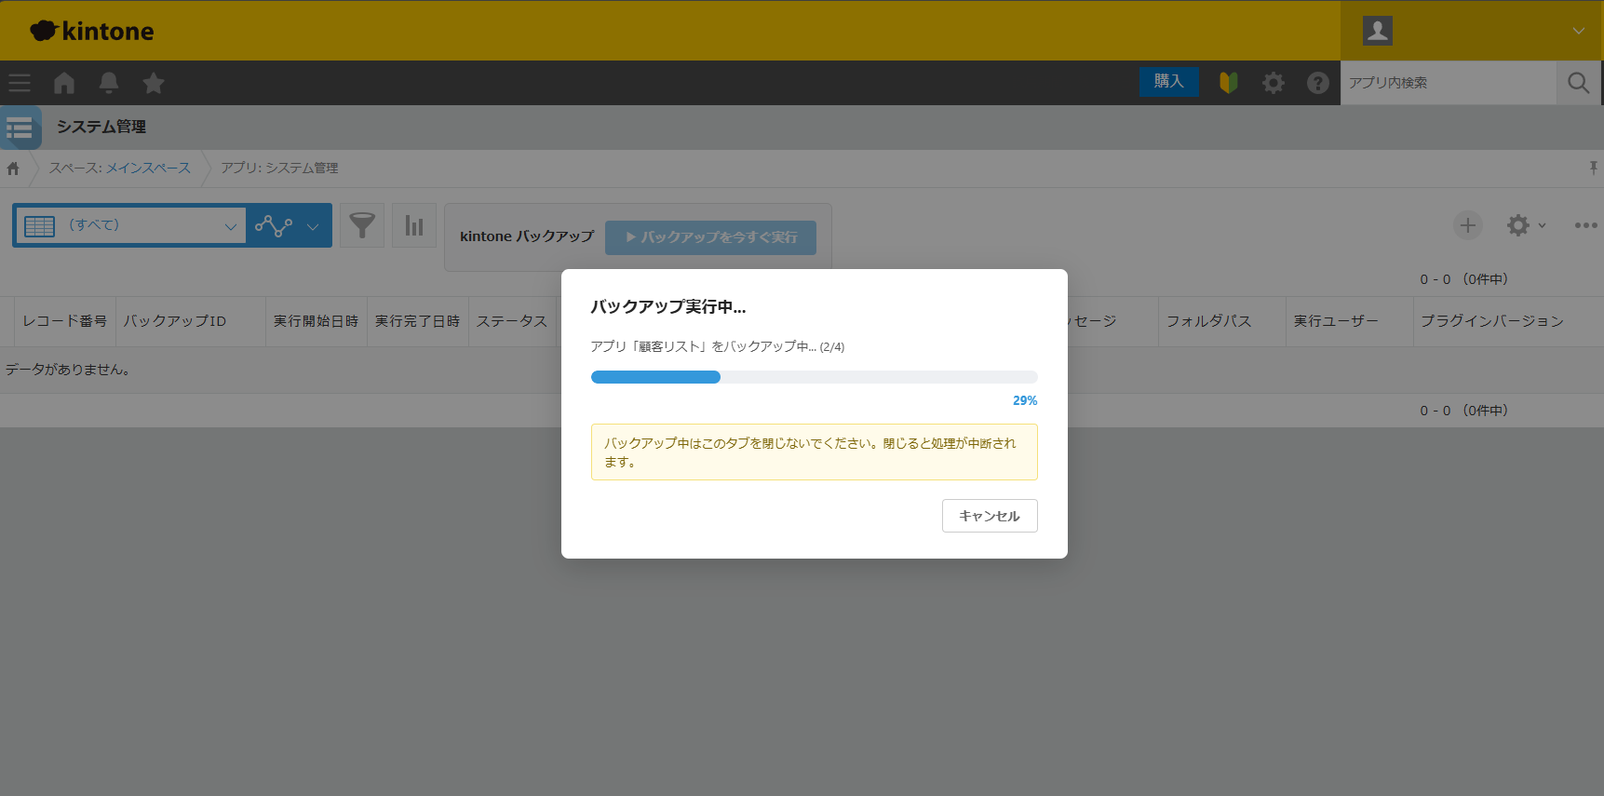Expand the graph dropdown chevron
This screenshot has height=796, width=1604.
313,226
